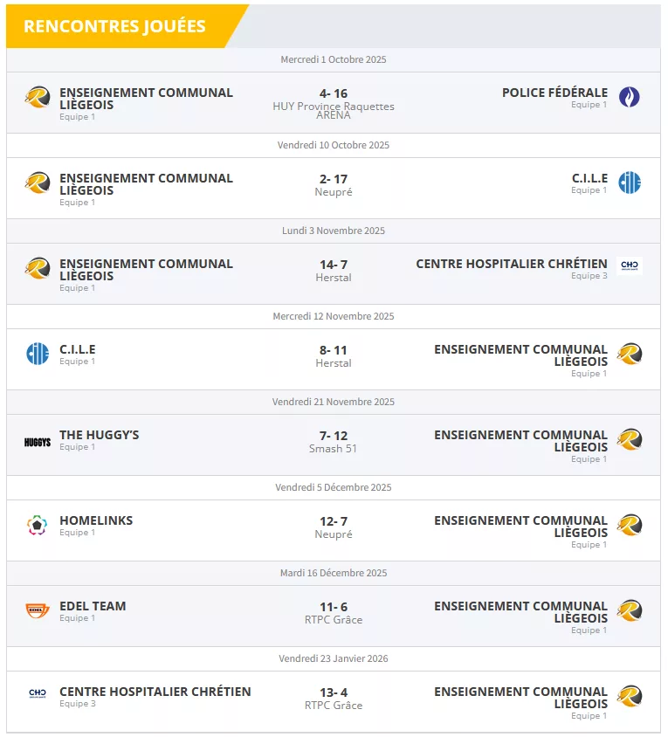The image size is (668, 737).
Task: Click C.I.L.E logo in the 10 Octobre match
Action: pos(630,183)
